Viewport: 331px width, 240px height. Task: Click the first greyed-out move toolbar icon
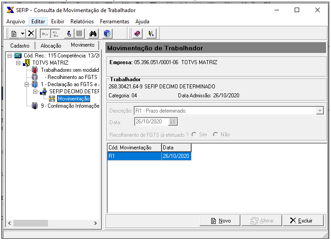(x=45, y=34)
